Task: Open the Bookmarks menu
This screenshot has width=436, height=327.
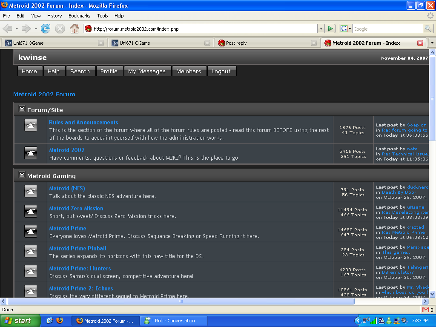Action: click(x=79, y=16)
